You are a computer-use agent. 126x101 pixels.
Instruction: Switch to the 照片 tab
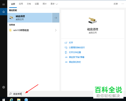45,4
